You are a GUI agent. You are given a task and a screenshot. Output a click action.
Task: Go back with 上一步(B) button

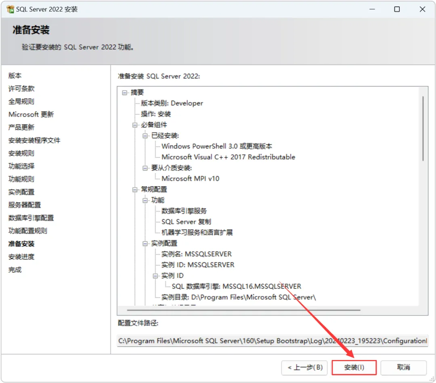click(304, 367)
